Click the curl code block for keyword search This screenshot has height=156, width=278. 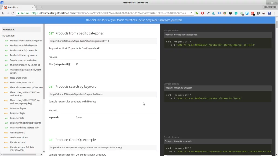[218, 96]
